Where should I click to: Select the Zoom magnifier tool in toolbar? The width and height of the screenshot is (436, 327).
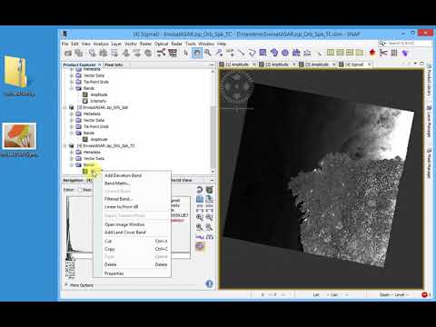[x=208, y=53]
